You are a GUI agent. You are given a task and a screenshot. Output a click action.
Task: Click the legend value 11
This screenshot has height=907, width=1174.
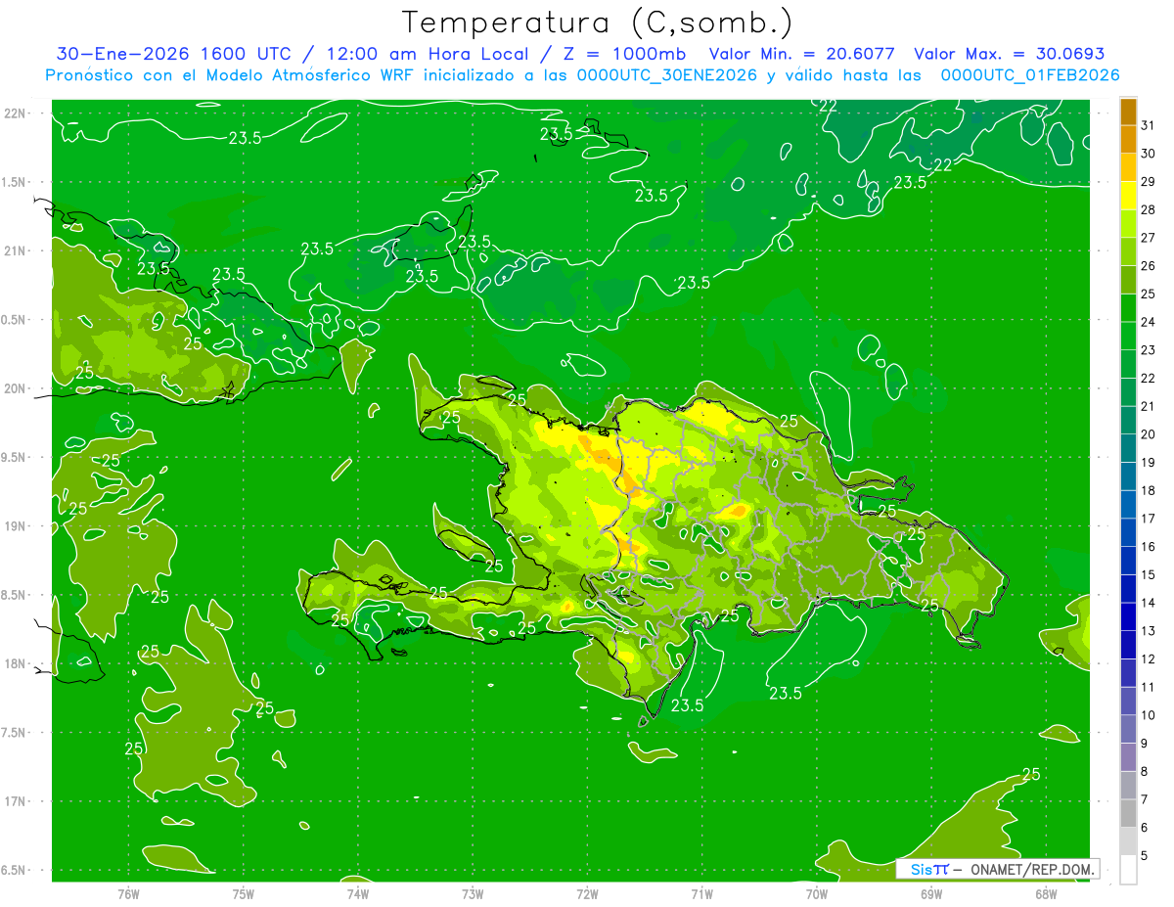[1149, 687]
